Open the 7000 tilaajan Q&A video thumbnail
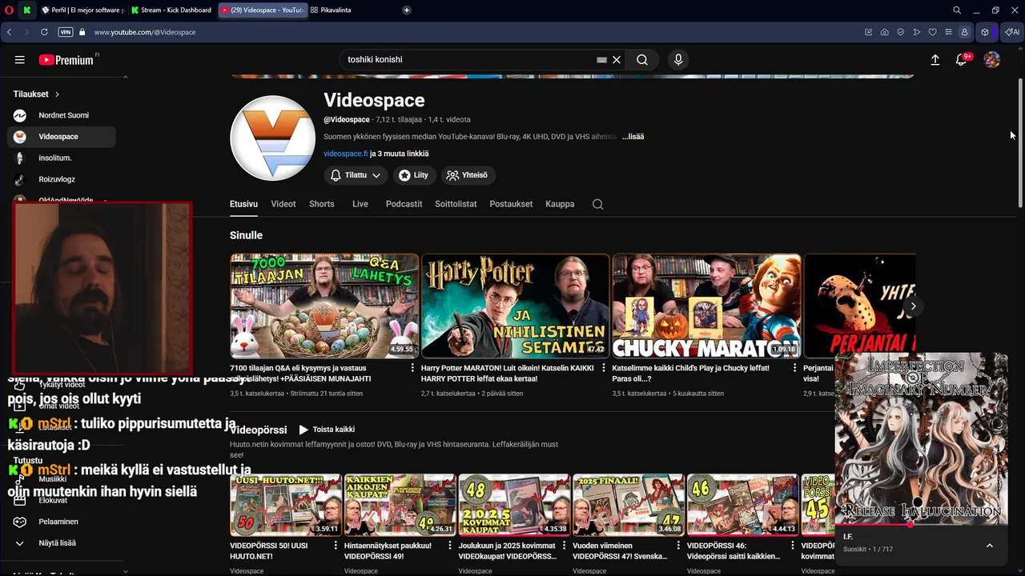 [324, 306]
